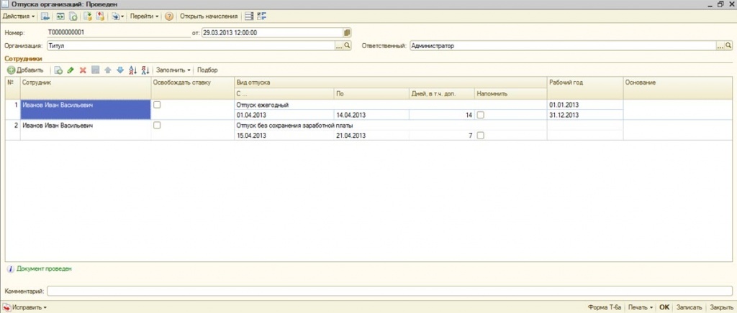Open the Печать dropdown at the bottom
The image size is (737, 313).
(640, 307)
